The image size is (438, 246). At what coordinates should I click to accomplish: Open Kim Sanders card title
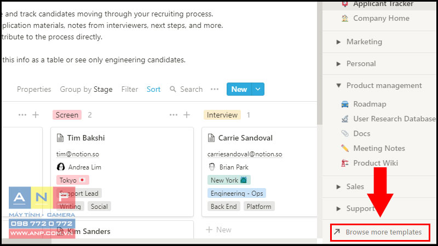pyautogui.click(x=89, y=231)
